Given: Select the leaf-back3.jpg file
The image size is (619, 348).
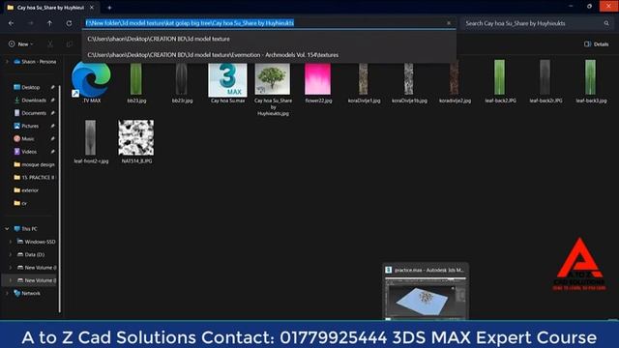Looking at the screenshot, I should (591, 82).
